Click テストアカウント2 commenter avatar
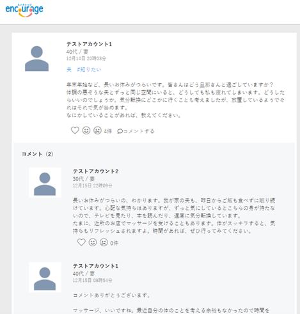 pyautogui.click(x=45, y=183)
